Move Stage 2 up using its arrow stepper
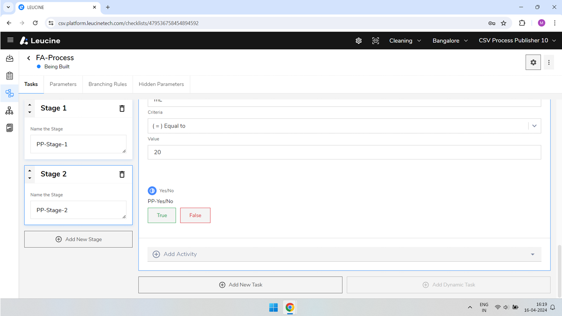 (x=29, y=171)
